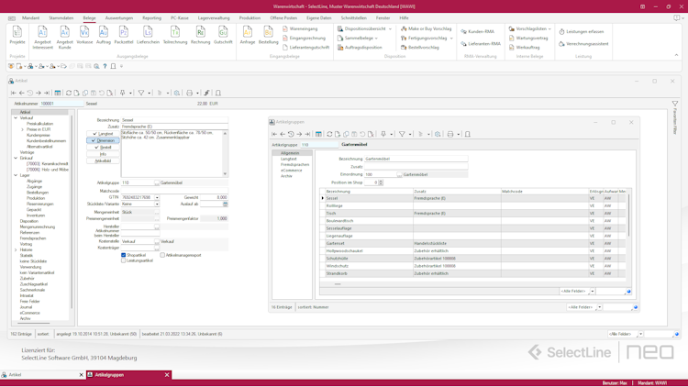Open Werkauftrag in the ribbon
Screen dimensions: 688x387
coord(525,48)
